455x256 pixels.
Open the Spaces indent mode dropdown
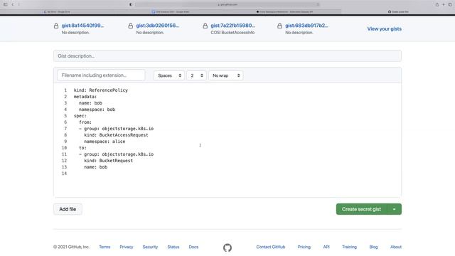(x=169, y=75)
